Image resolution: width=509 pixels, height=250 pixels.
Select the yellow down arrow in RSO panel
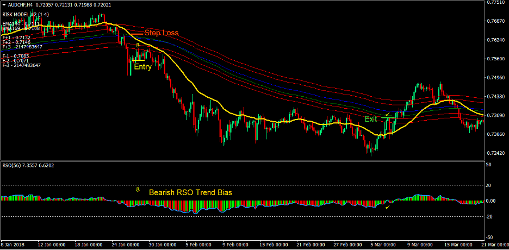(x=138, y=189)
